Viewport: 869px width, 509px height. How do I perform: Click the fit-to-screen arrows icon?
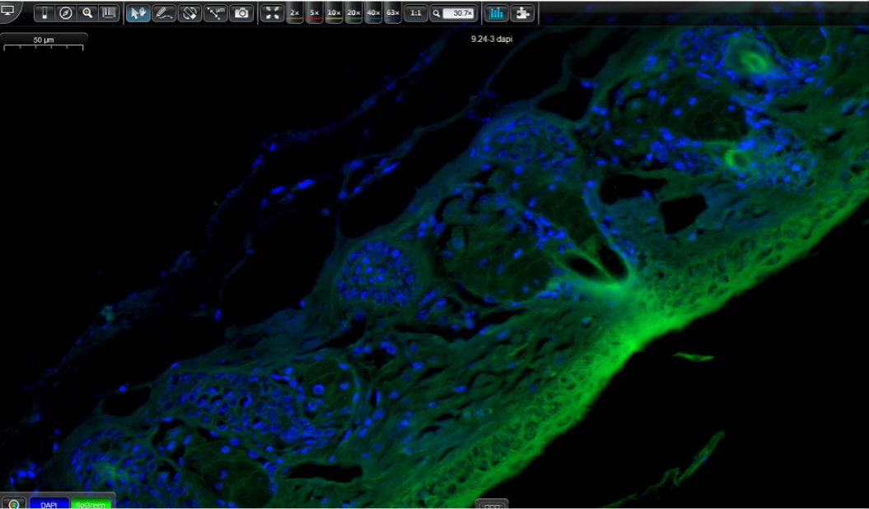(272, 13)
